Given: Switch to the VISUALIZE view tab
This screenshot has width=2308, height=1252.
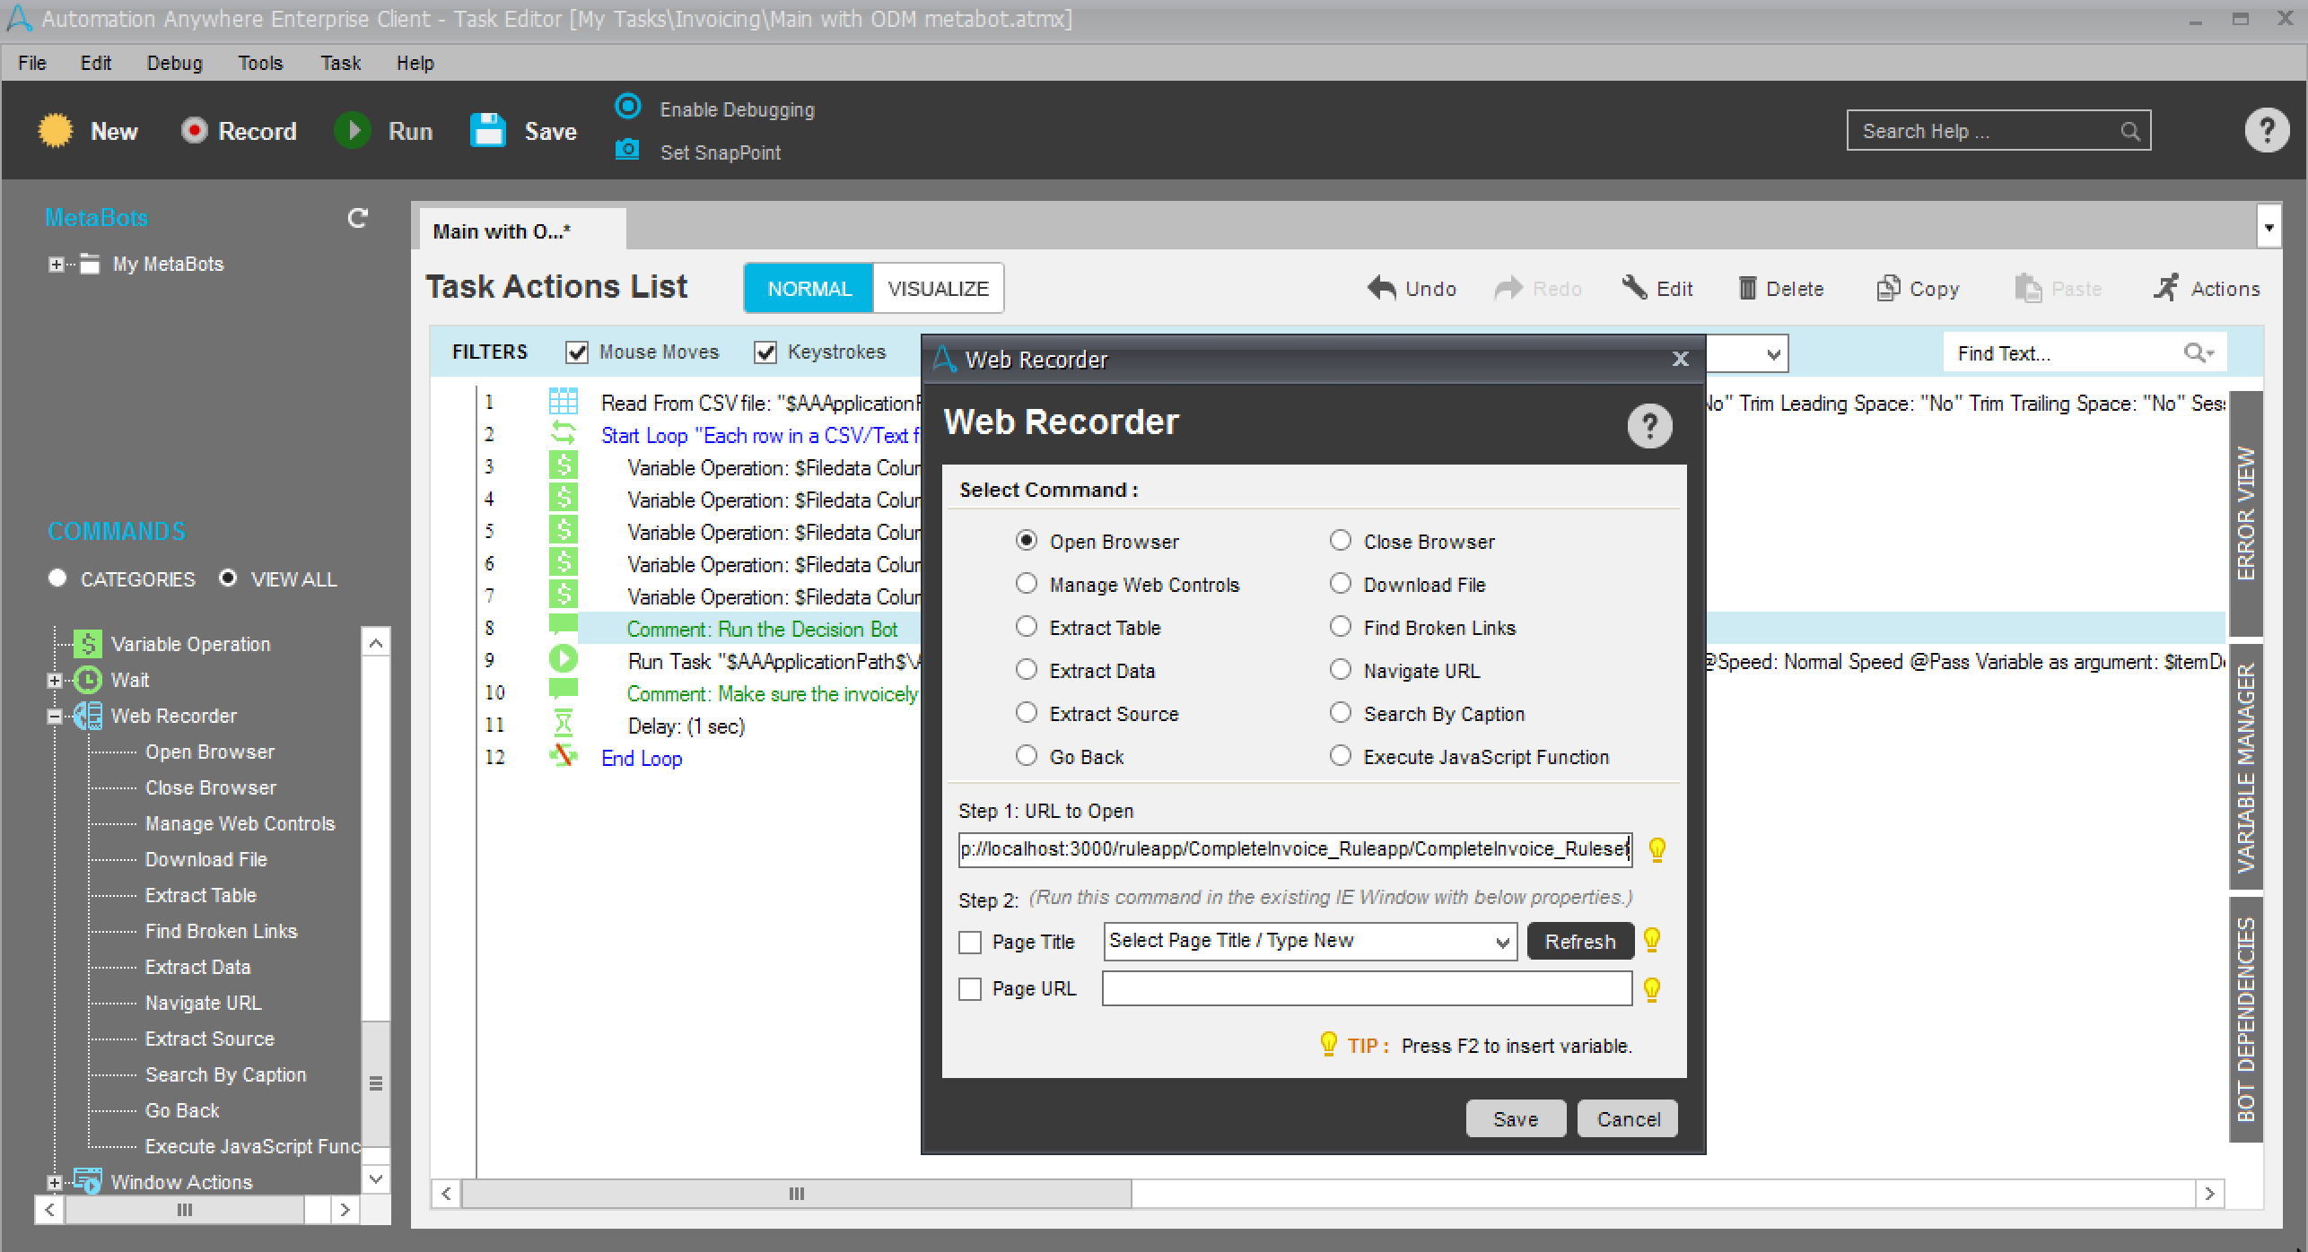Looking at the screenshot, I should [x=937, y=288].
